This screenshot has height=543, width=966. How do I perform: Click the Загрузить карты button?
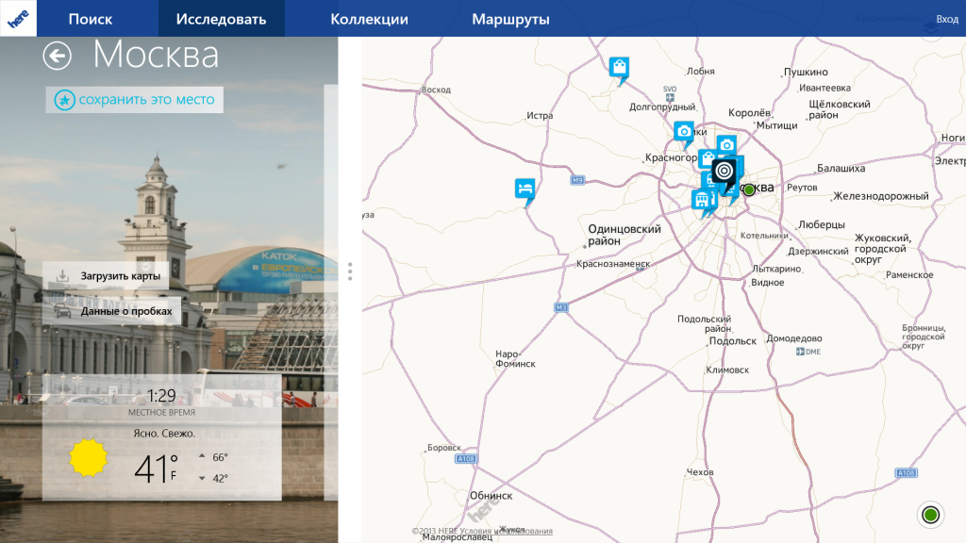pos(106,276)
